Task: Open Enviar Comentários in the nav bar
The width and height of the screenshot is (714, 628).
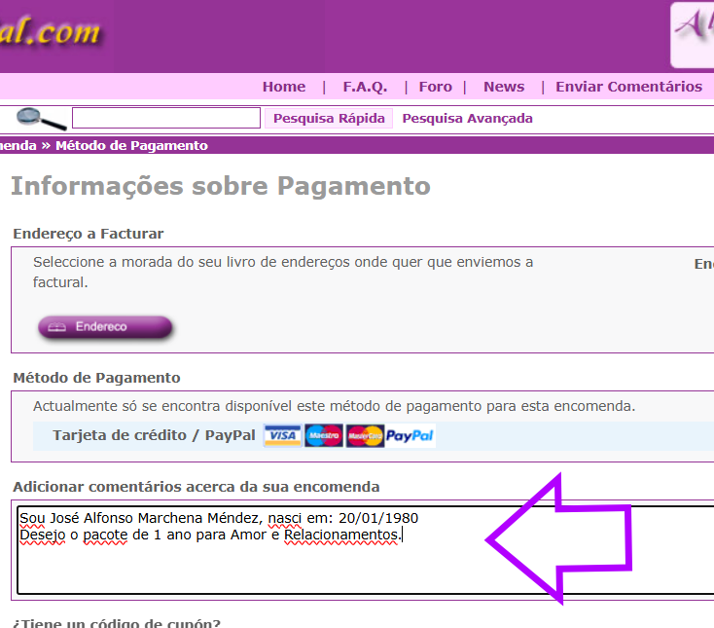Action: pyautogui.click(x=628, y=87)
